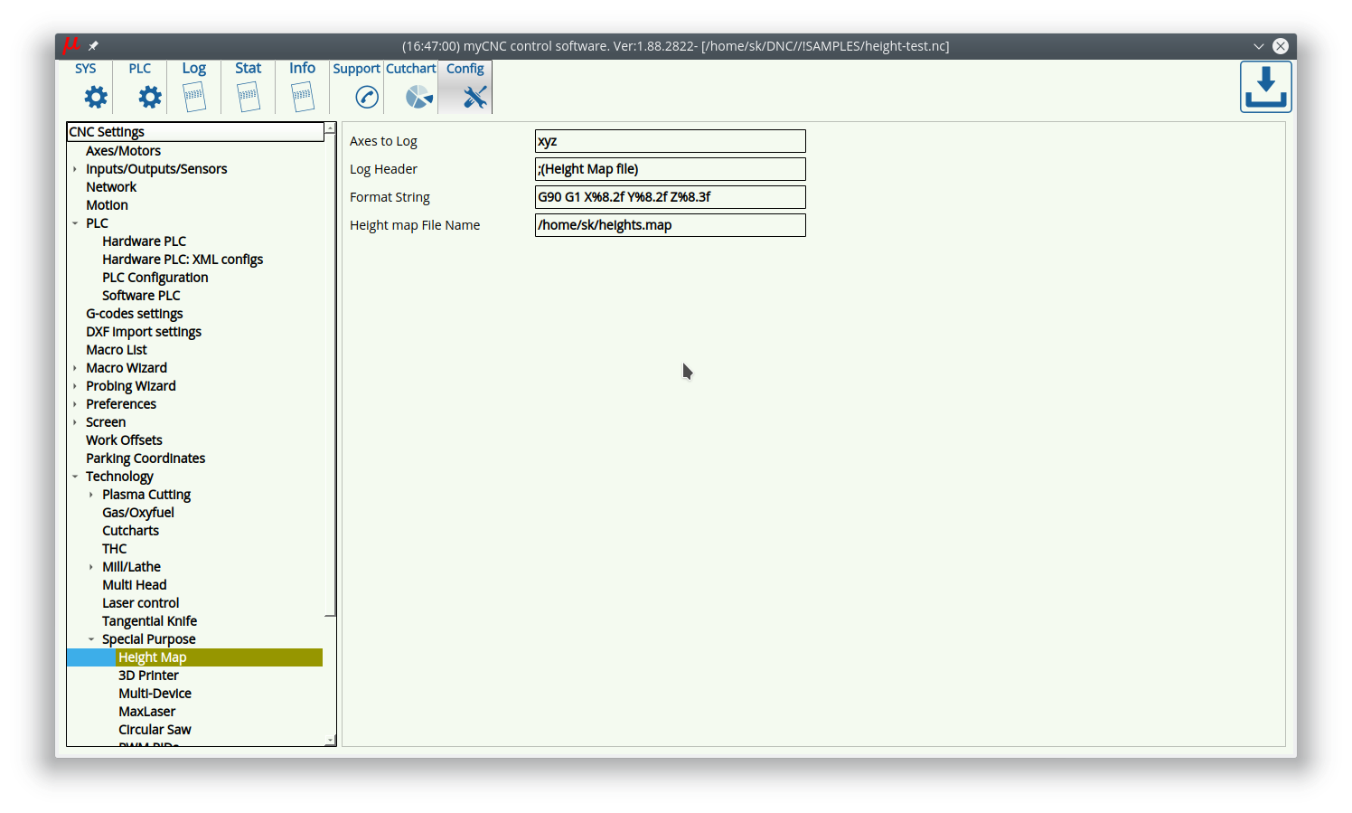The width and height of the screenshot is (1352, 813).
Task: Open G-codes settings in the tree
Action: point(134,314)
